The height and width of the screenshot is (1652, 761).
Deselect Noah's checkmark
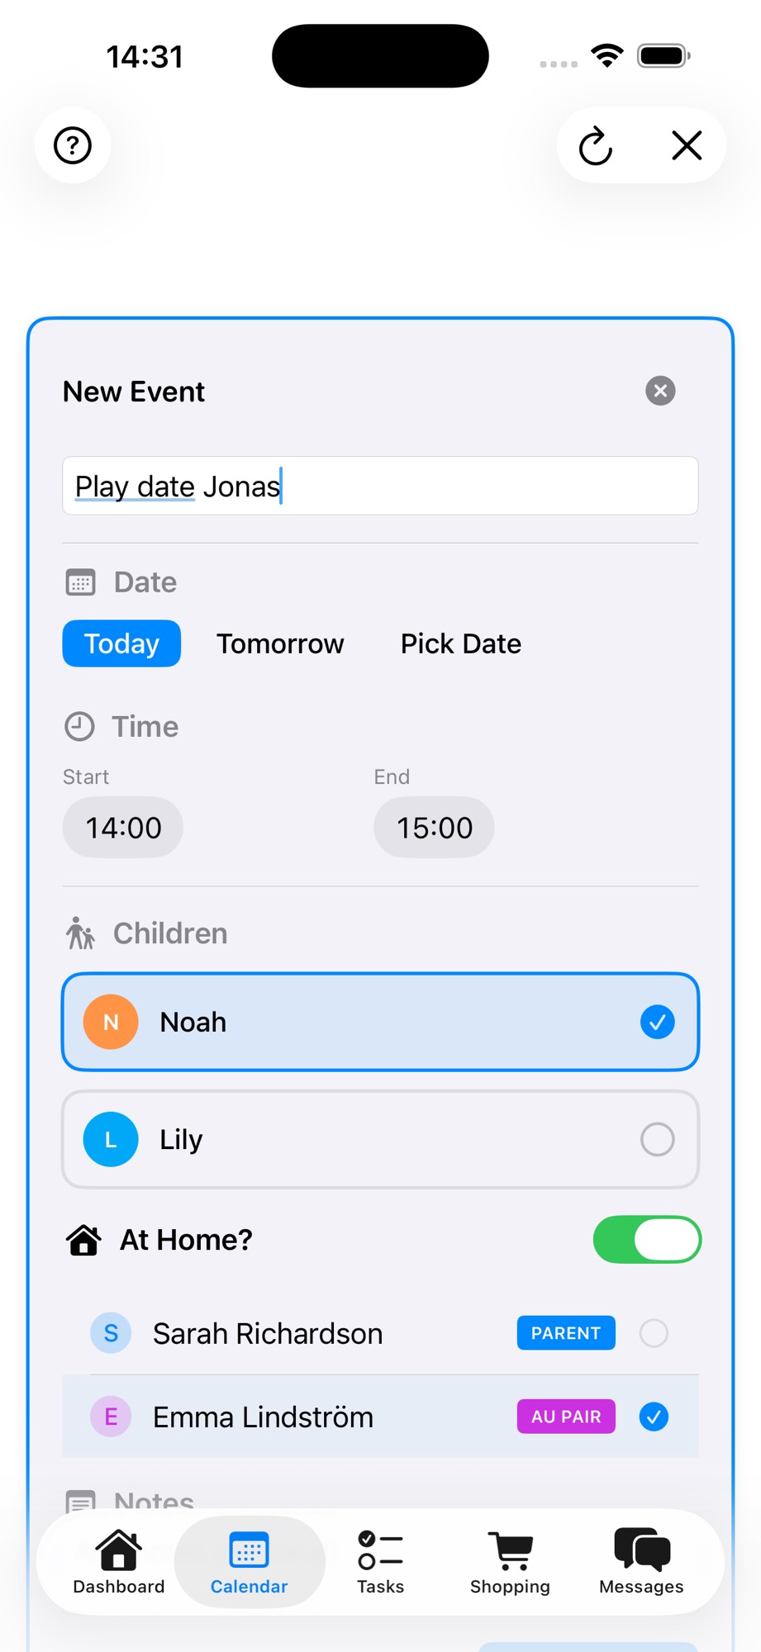[657, 1022]
